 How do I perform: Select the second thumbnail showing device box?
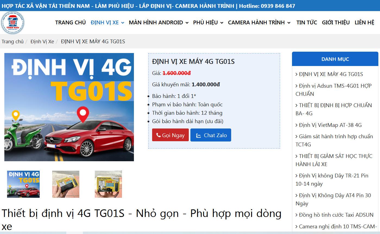66,184
